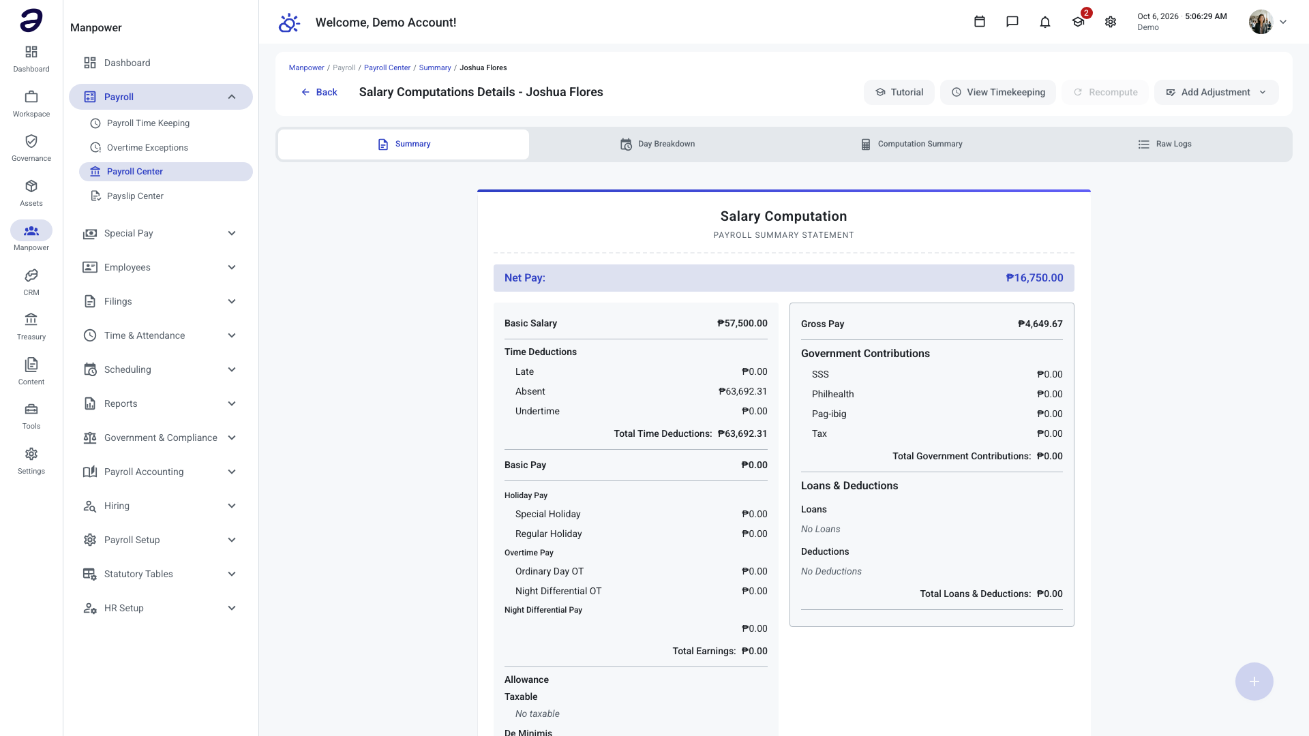1309x736 pixels.
Task: Click the floating plus button
Action: tap(1254, 681)
